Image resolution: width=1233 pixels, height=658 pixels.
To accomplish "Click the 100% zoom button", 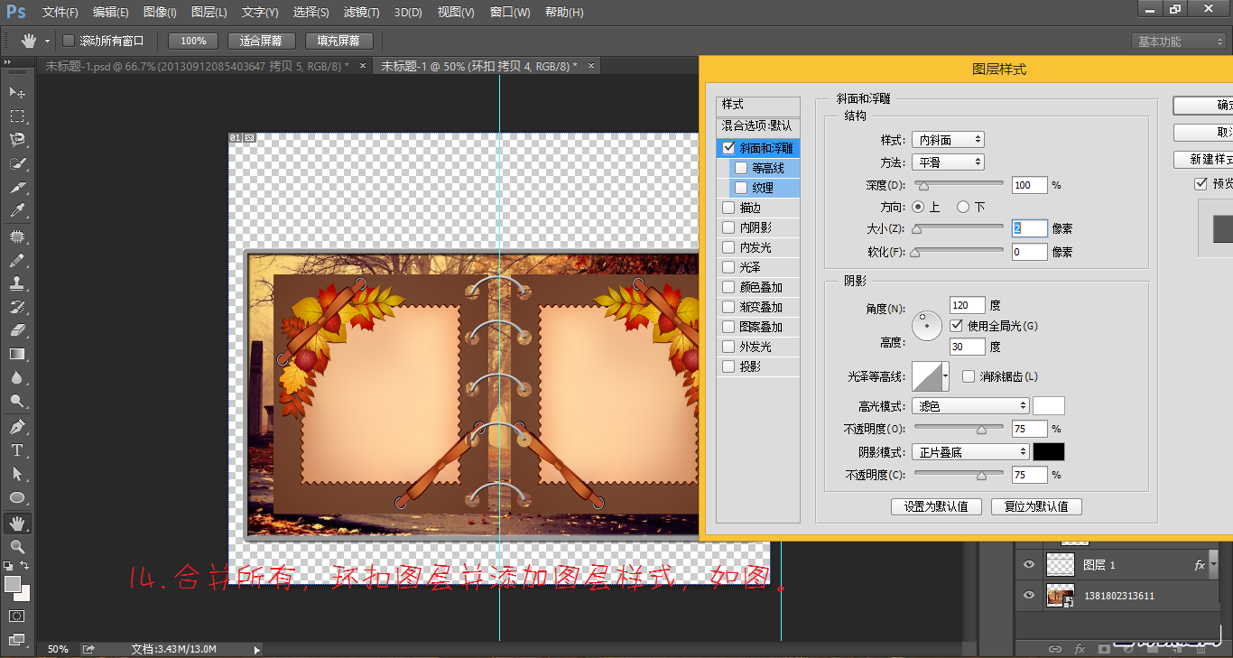I will (x=193, y=41).
